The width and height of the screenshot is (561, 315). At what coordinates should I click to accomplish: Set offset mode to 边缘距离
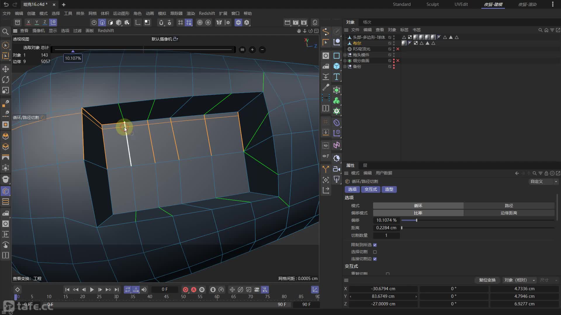pyautogui.click(x=509, y=213)
